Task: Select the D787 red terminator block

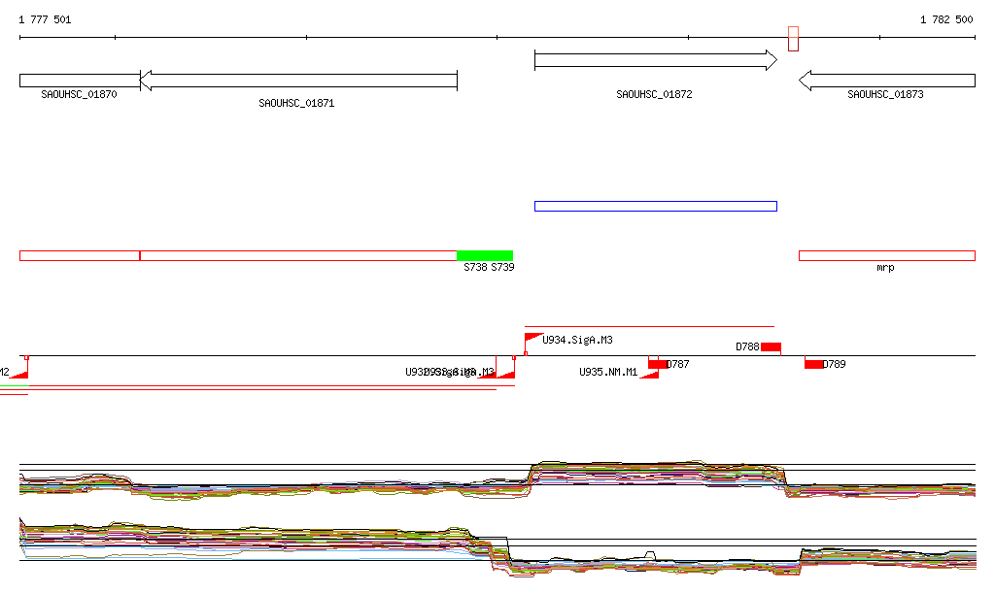Action: tap(658, 364)
